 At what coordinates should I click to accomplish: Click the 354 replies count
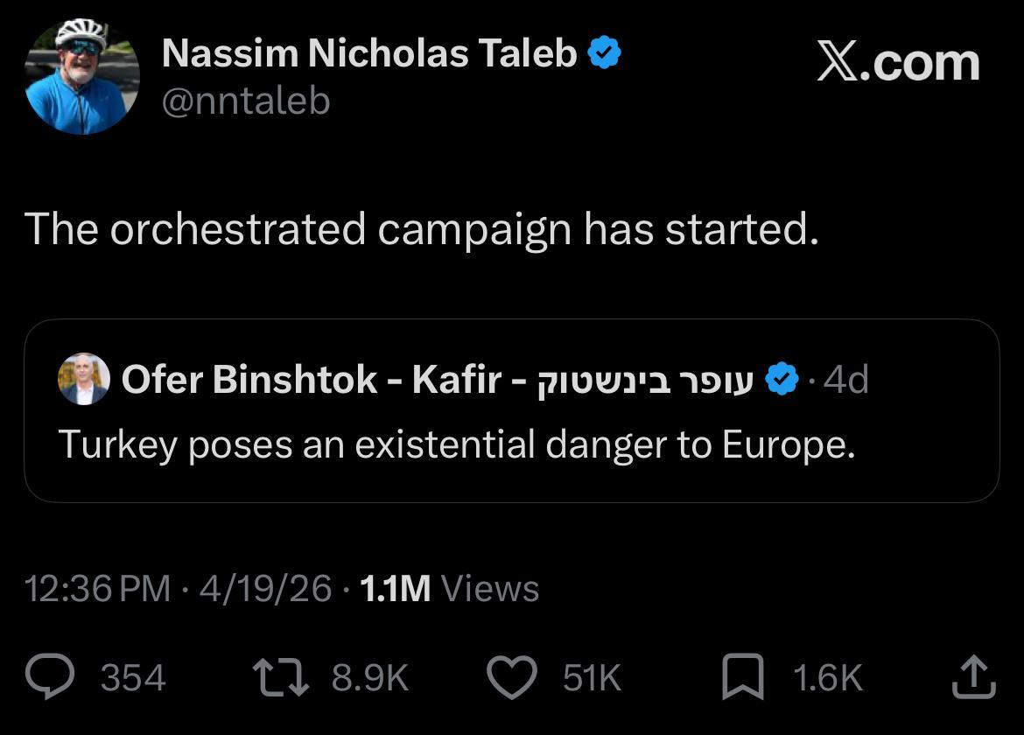point(133,678)
